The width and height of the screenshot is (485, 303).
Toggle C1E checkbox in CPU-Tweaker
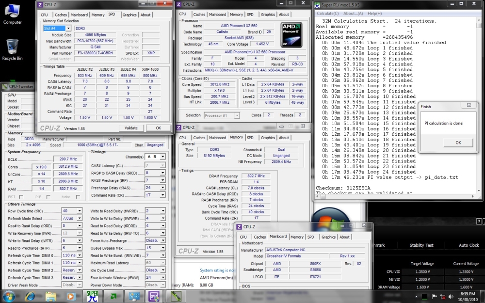click(x=48, y=197)
